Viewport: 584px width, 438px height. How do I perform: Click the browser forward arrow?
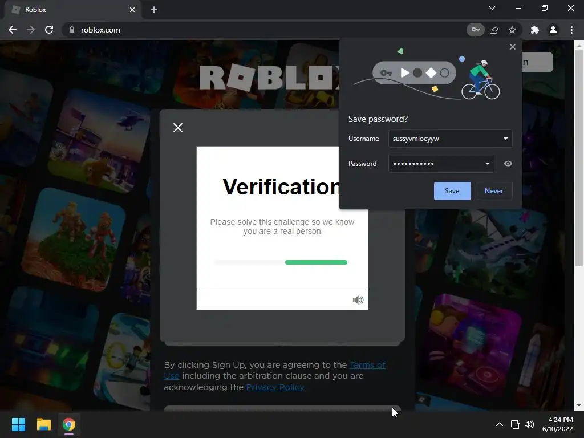pyautogui.click(x=31, y=30)
